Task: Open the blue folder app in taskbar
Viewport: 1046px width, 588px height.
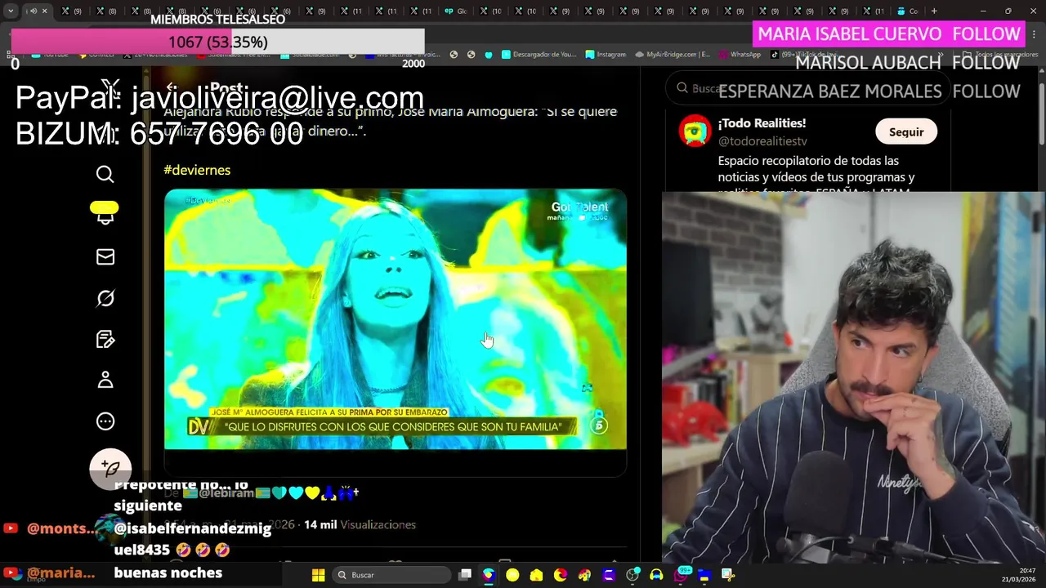Action: click(x=704, y=575)
